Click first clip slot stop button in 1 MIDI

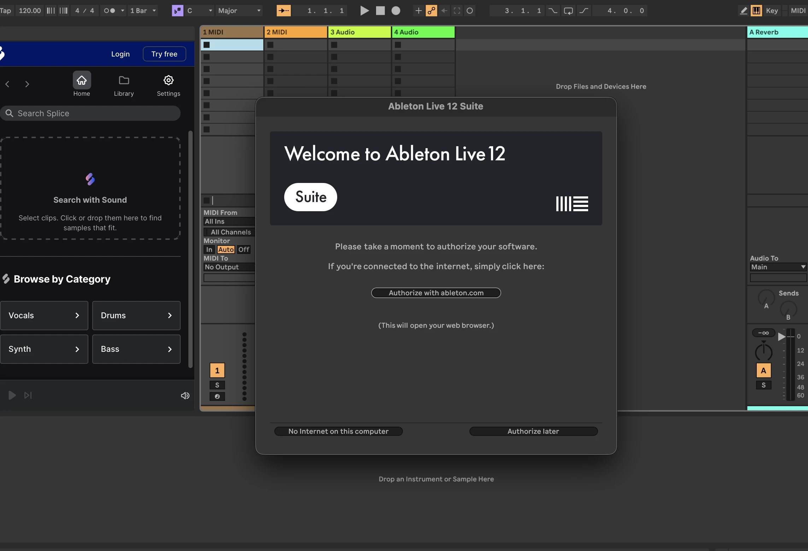[x=207, y=45]
